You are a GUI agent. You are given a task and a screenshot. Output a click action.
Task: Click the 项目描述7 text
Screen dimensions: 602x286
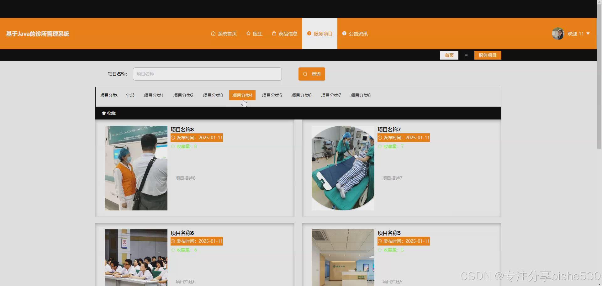(x=392, y=178)
